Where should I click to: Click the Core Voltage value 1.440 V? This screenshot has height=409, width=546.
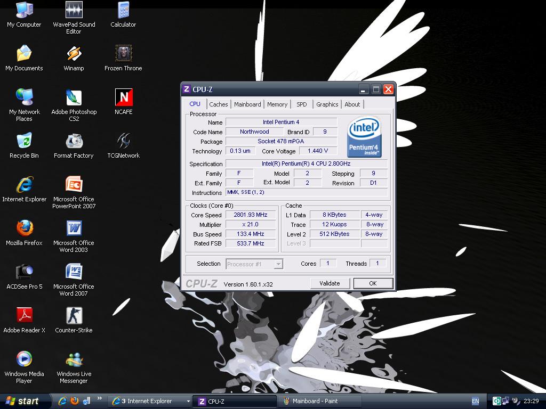318,151
